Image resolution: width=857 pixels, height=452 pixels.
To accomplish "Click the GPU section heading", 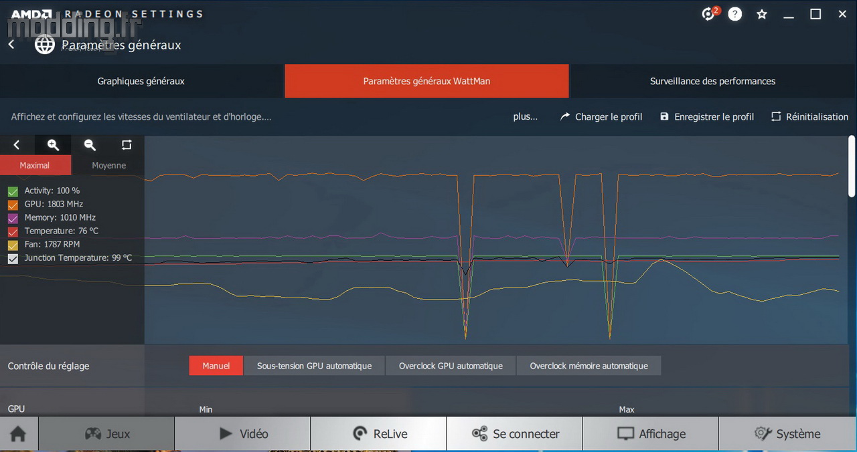I will (16, 409).
